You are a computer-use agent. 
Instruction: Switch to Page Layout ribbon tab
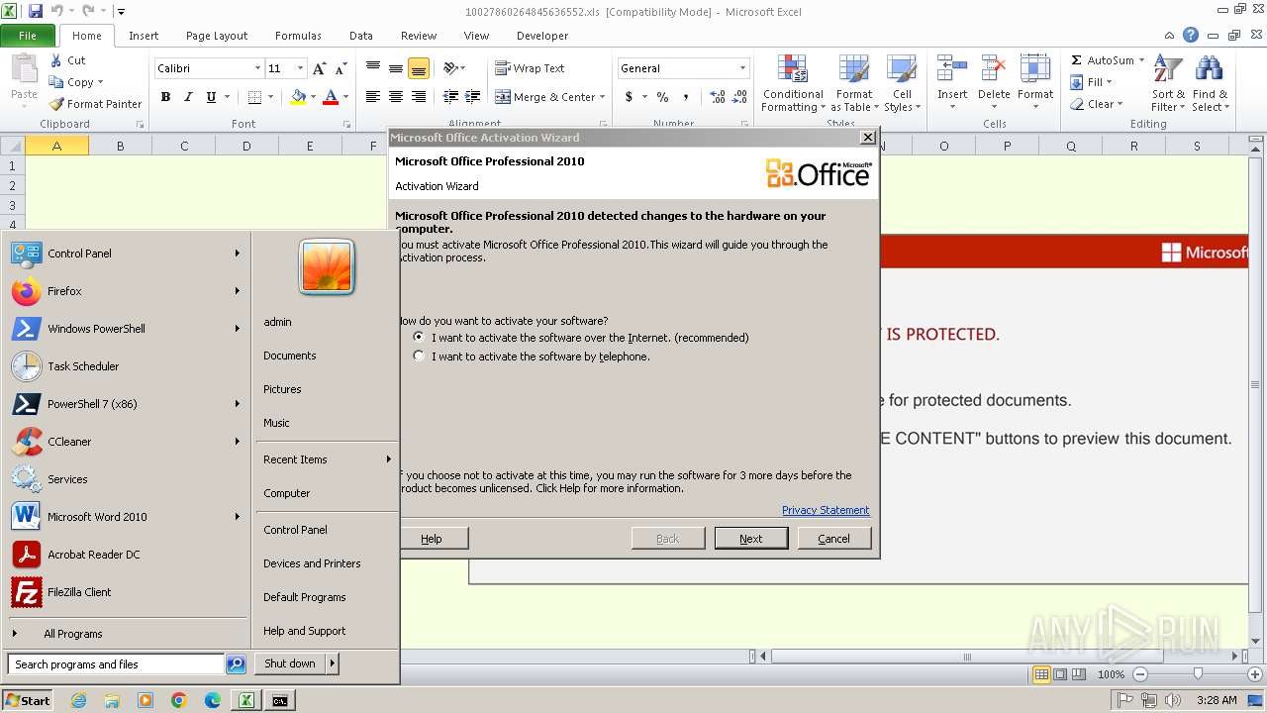click(x=217, y=35)
